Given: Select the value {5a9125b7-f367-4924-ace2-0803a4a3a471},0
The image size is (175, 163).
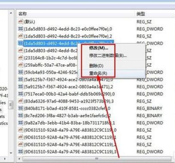Looking at the screenshot, I should click(68, 80).
